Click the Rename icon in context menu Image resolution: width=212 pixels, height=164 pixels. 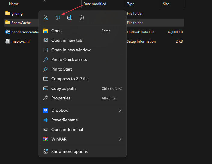pos(69,18)
